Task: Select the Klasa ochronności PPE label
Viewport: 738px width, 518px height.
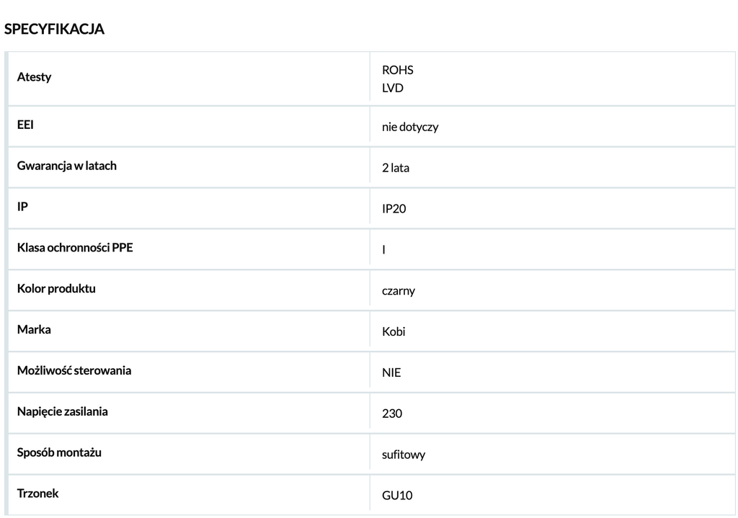Action: point(75,248)
